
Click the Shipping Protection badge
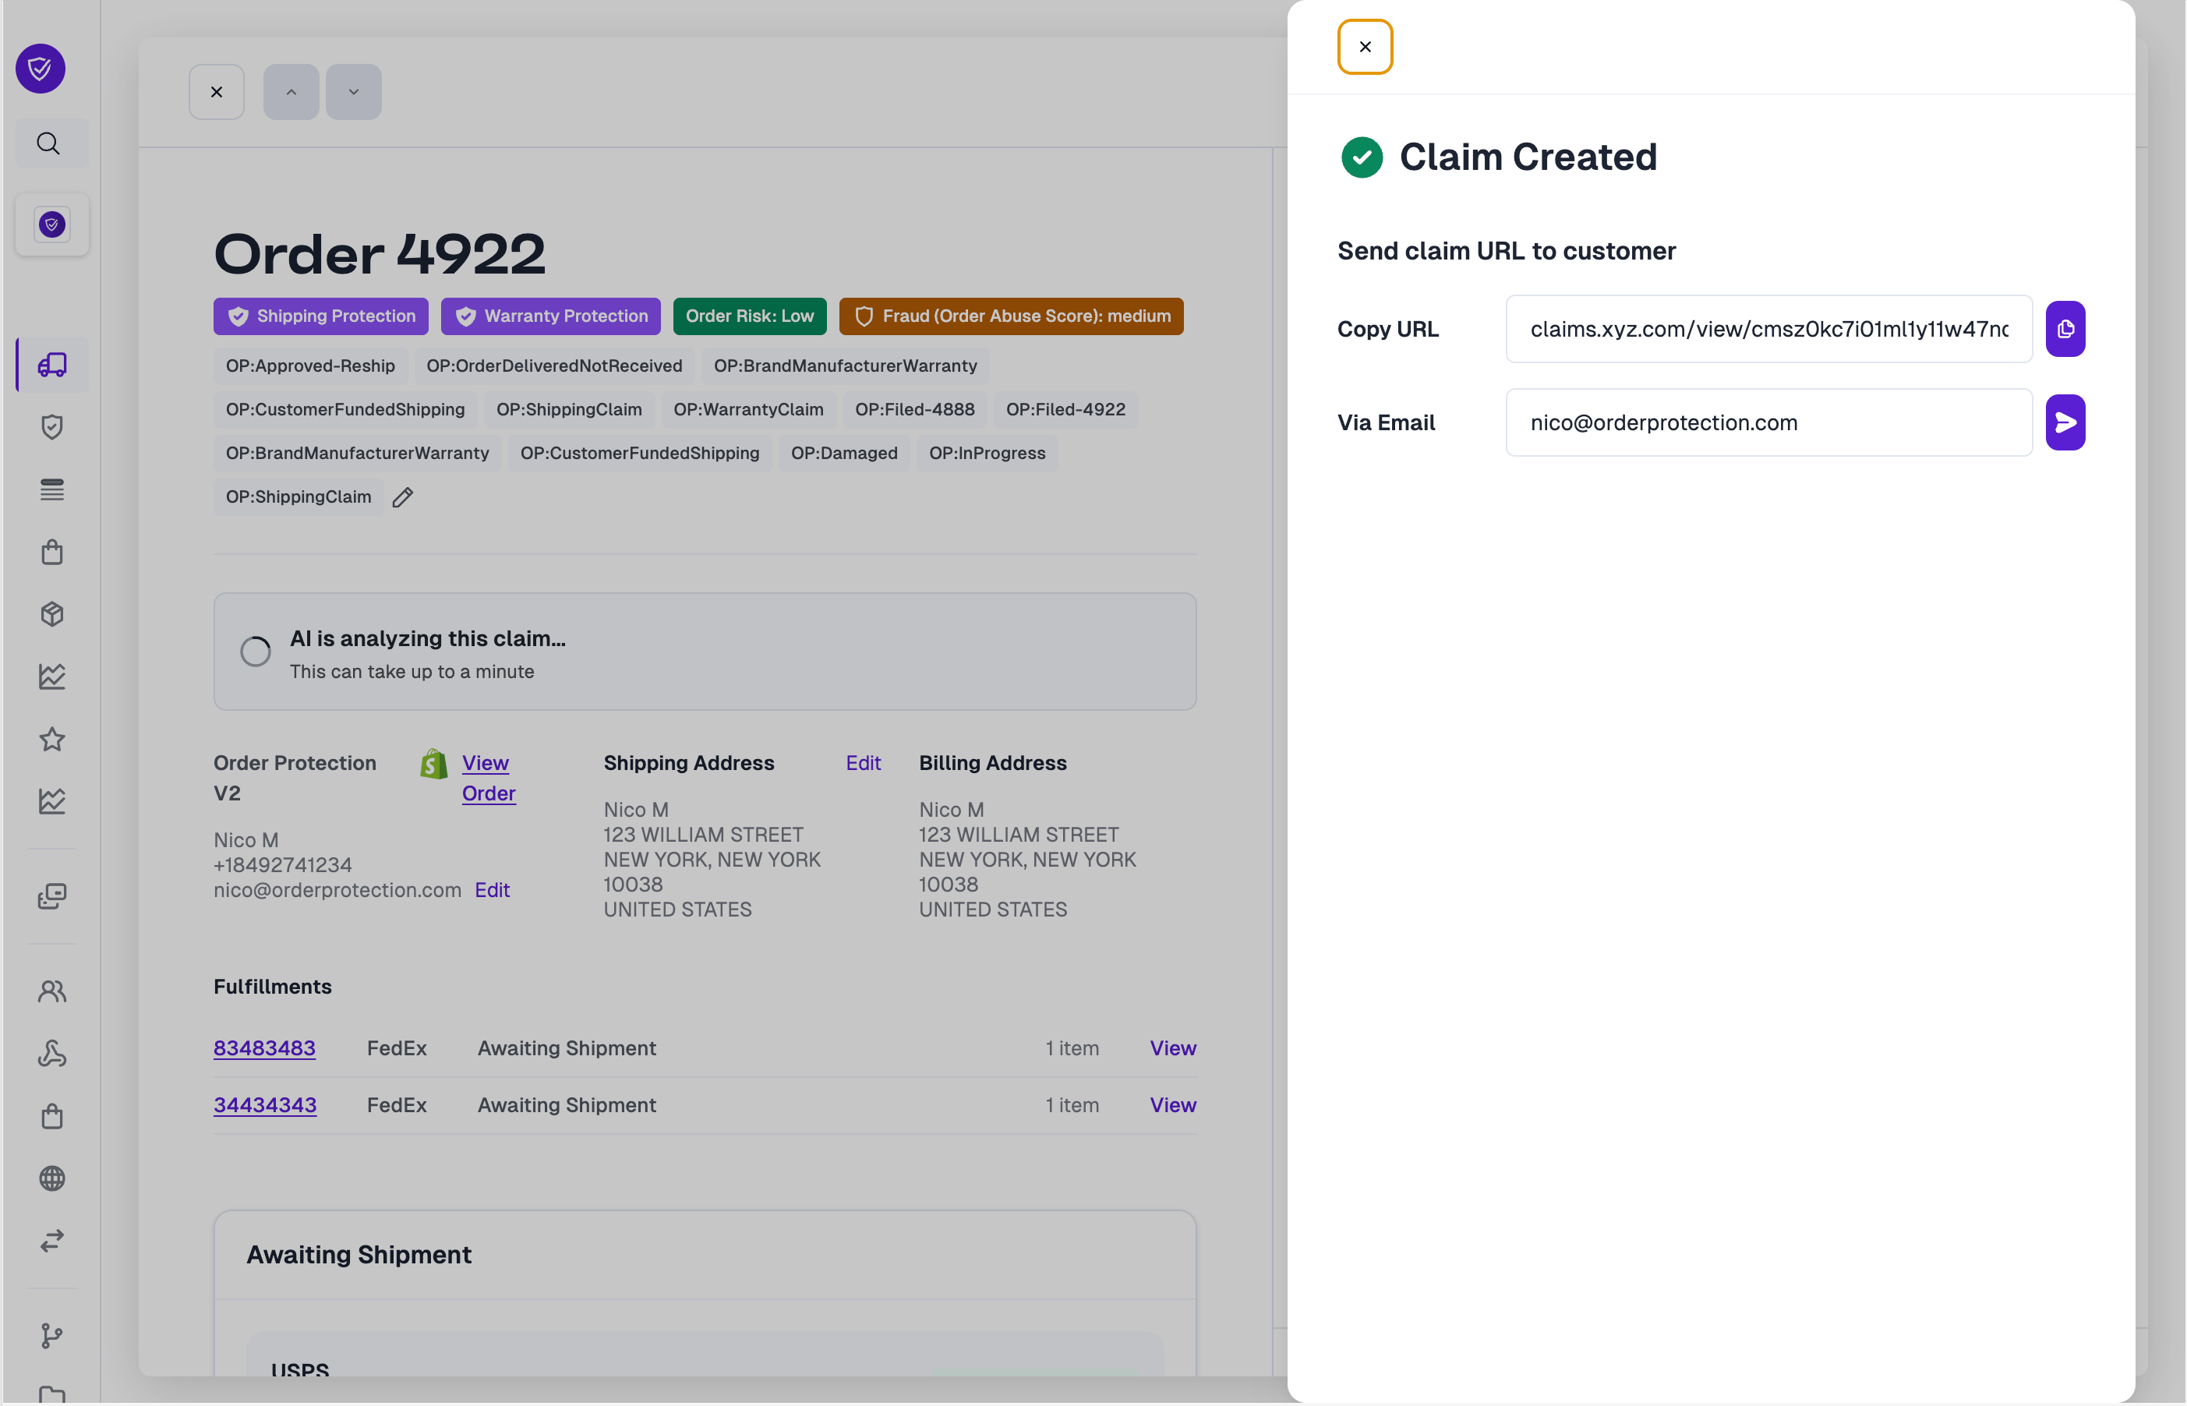pos(321,316)
